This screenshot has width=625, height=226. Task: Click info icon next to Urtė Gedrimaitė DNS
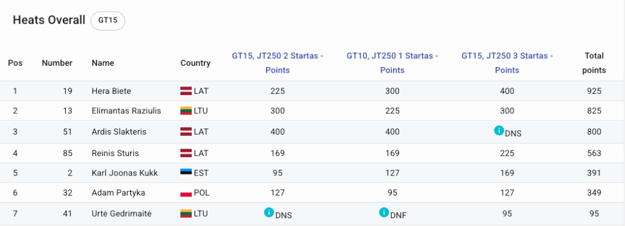click(x=269, y=213)
